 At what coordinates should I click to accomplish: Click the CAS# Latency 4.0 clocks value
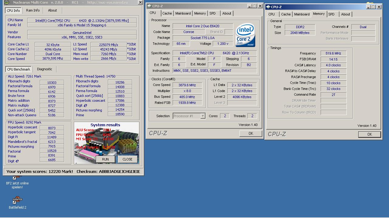[x=333, y=65]
